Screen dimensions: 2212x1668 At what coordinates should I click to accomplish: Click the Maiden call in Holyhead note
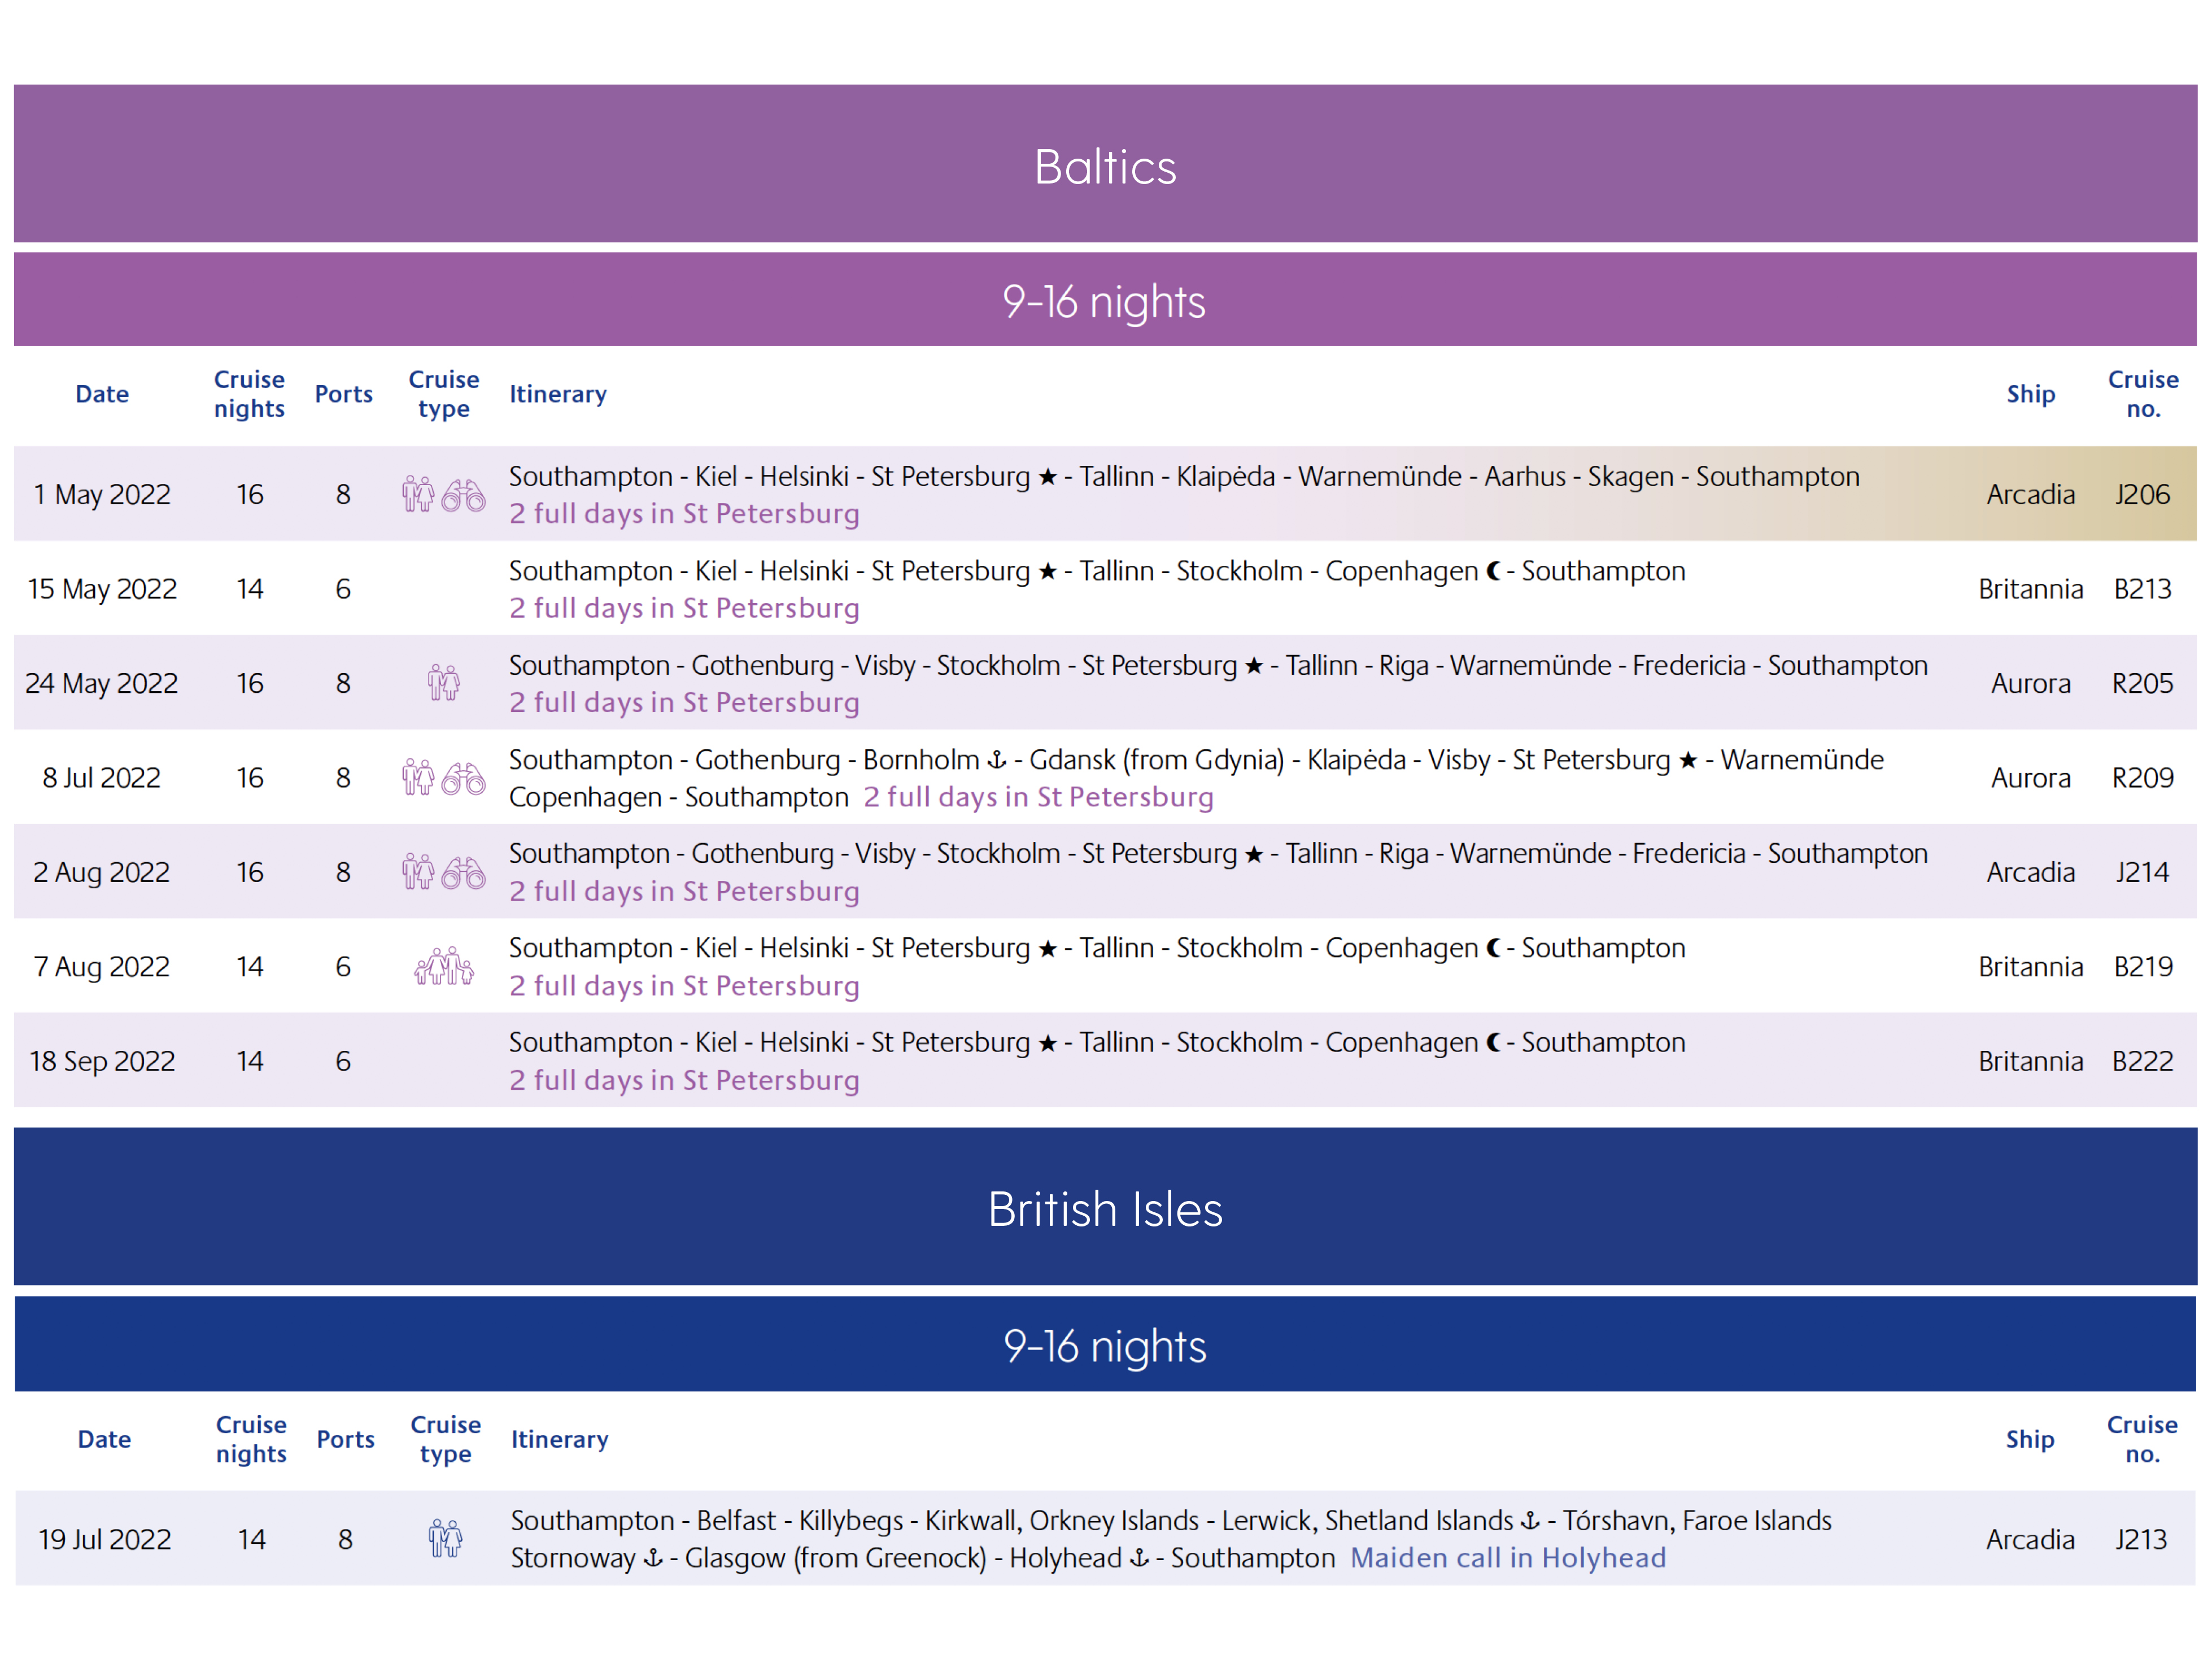[x=1508, y=1558]
